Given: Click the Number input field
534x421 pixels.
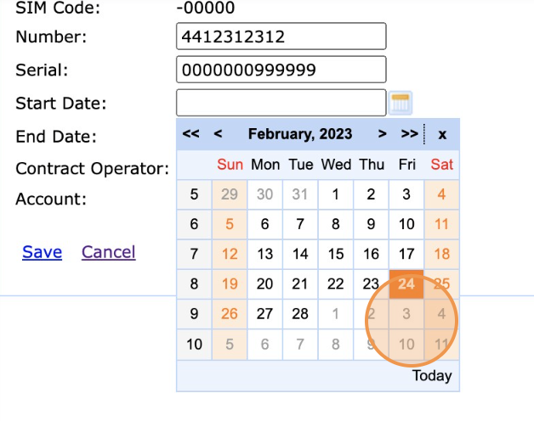Looking at the screenshot, I should (281, 36).
